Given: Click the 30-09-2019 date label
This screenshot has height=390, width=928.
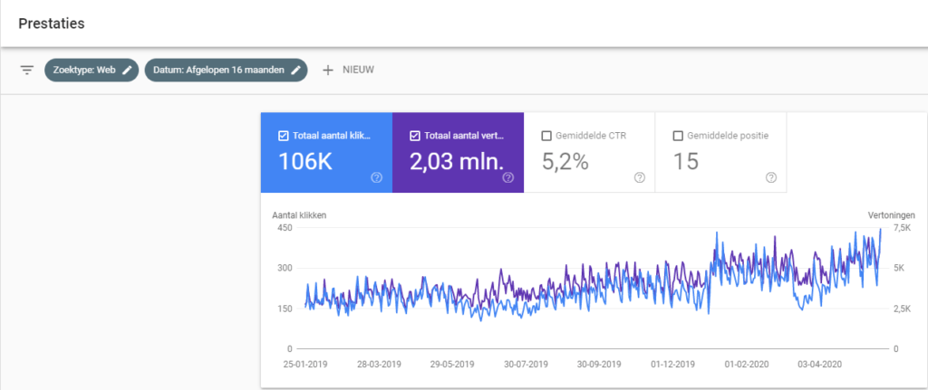Looking at the screenshot, I should (599, 364).
